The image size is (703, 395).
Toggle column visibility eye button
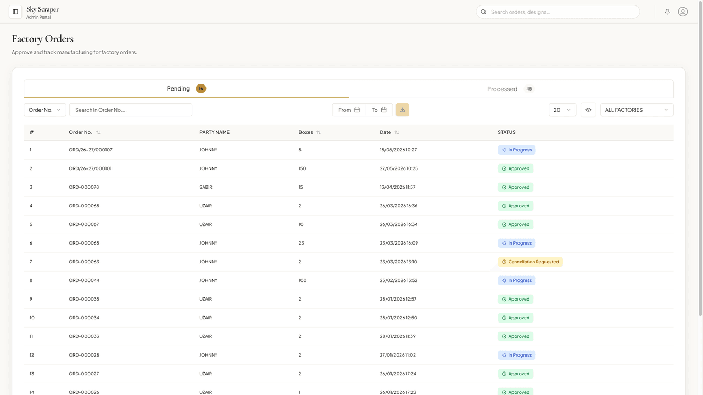[588, 110]
